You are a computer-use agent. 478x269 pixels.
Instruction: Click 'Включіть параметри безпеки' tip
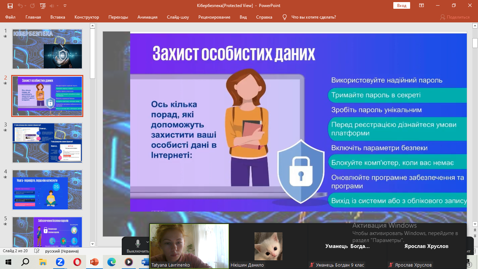(379, 148)
